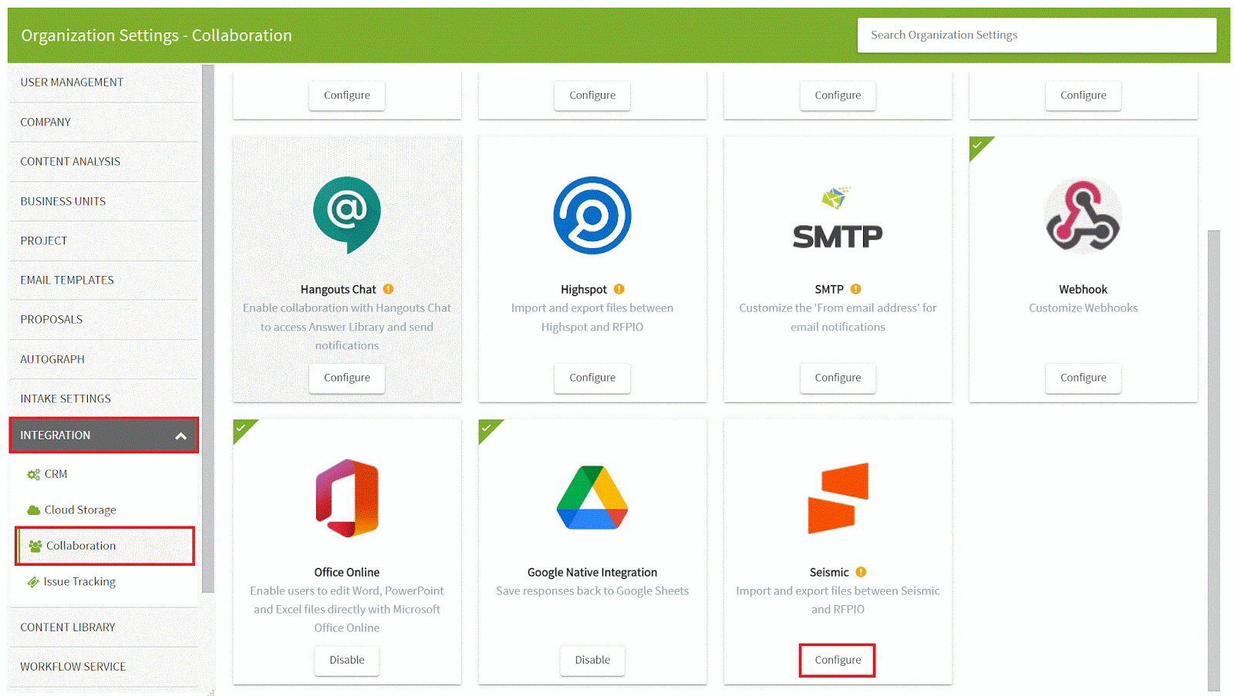Open Project settings section
The image size is (1234, 696).
pos(103,241)
